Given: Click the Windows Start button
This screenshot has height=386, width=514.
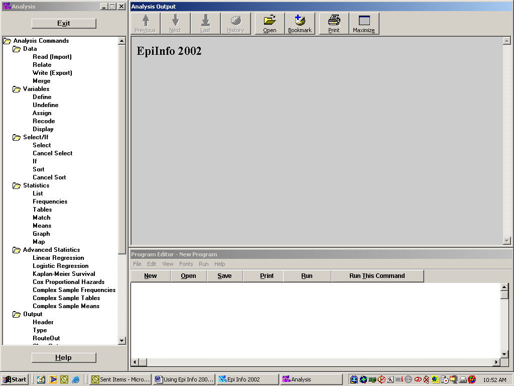Looking at the screenshot, I should [15, 379].
